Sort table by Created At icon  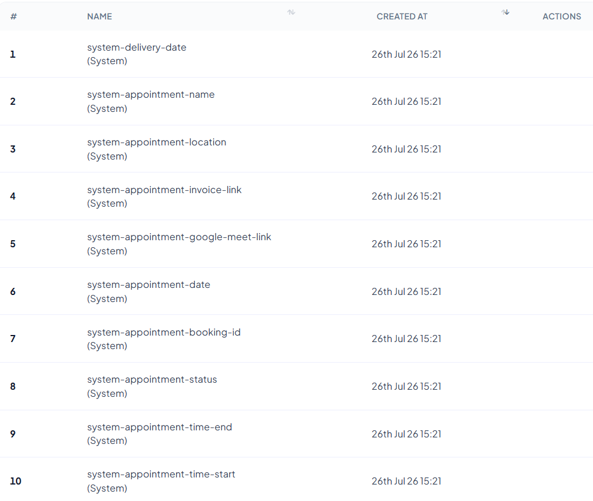pyautogui.click(x=505, y=12)
